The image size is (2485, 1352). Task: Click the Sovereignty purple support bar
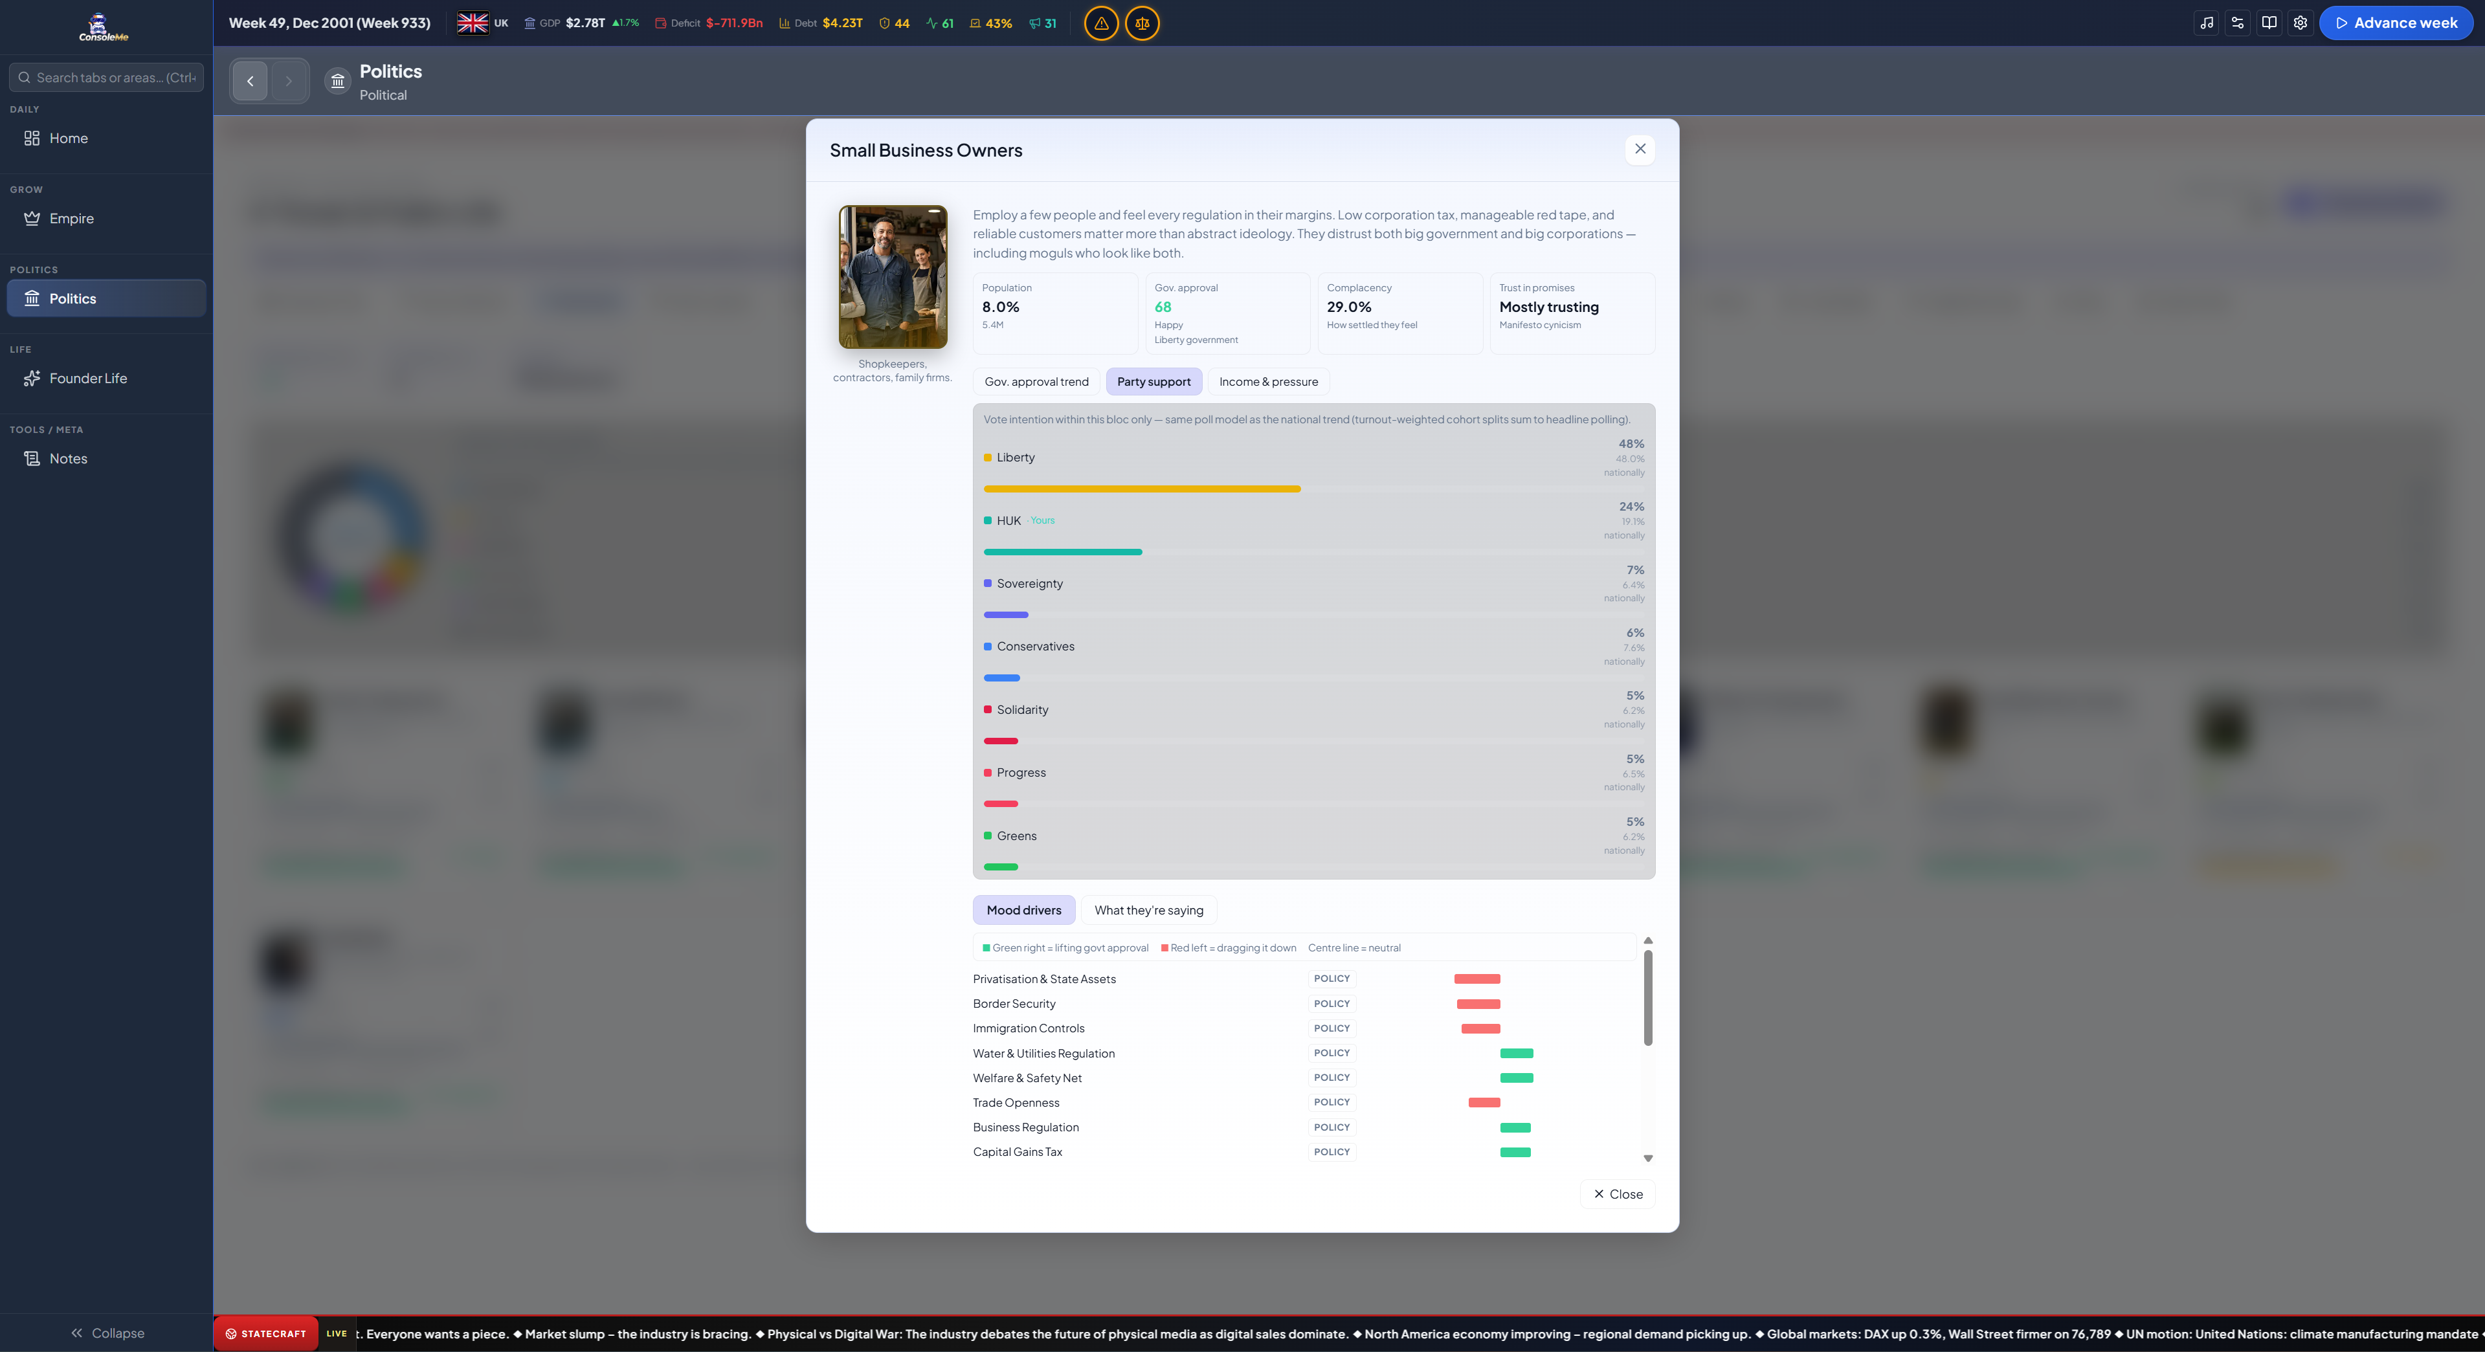click(1006, 614)
